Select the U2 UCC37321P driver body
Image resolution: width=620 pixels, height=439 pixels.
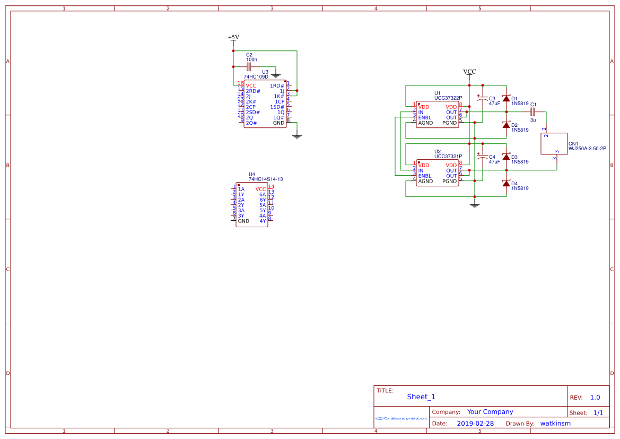tap(437, 173)
